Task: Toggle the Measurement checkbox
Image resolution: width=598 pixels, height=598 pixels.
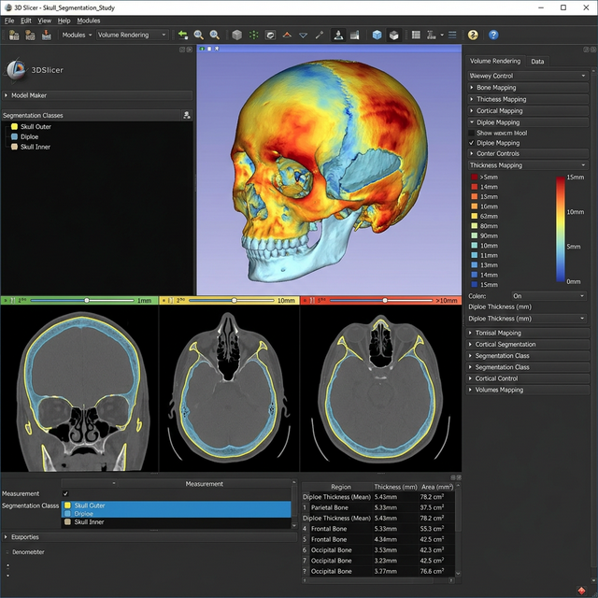Action: (65, 493)
